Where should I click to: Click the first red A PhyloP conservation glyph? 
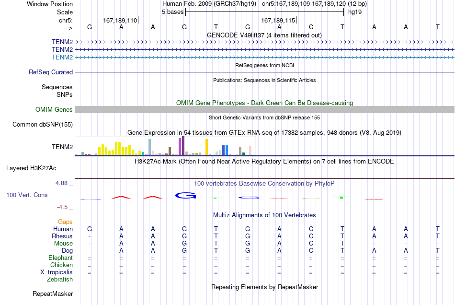point(121,198)
